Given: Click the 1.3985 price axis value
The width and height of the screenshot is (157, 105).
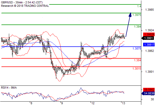Looking at the screenshot, I should point(149,10).
